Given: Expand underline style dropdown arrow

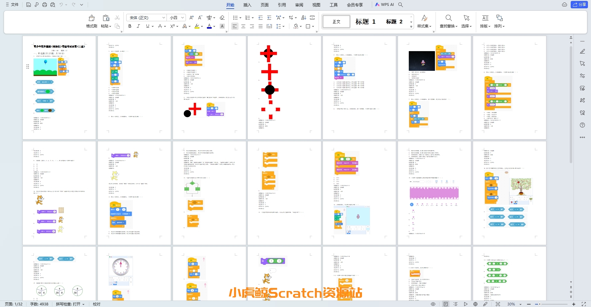Looking at the screenshot, I should pyautogui.click(x=152, y=26).
